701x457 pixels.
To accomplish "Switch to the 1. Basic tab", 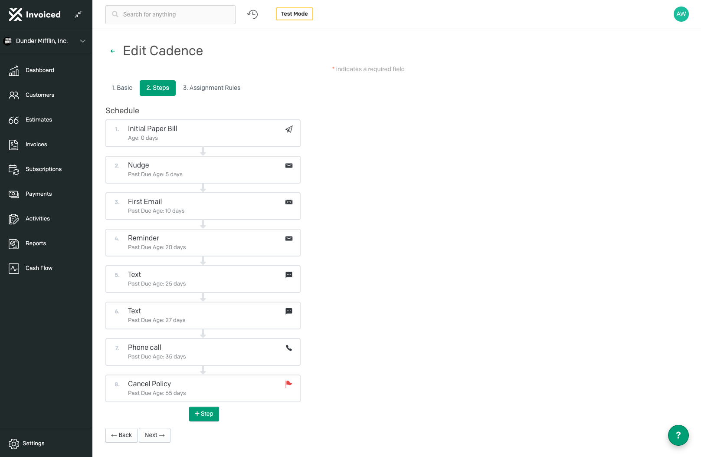I will 122,88.
